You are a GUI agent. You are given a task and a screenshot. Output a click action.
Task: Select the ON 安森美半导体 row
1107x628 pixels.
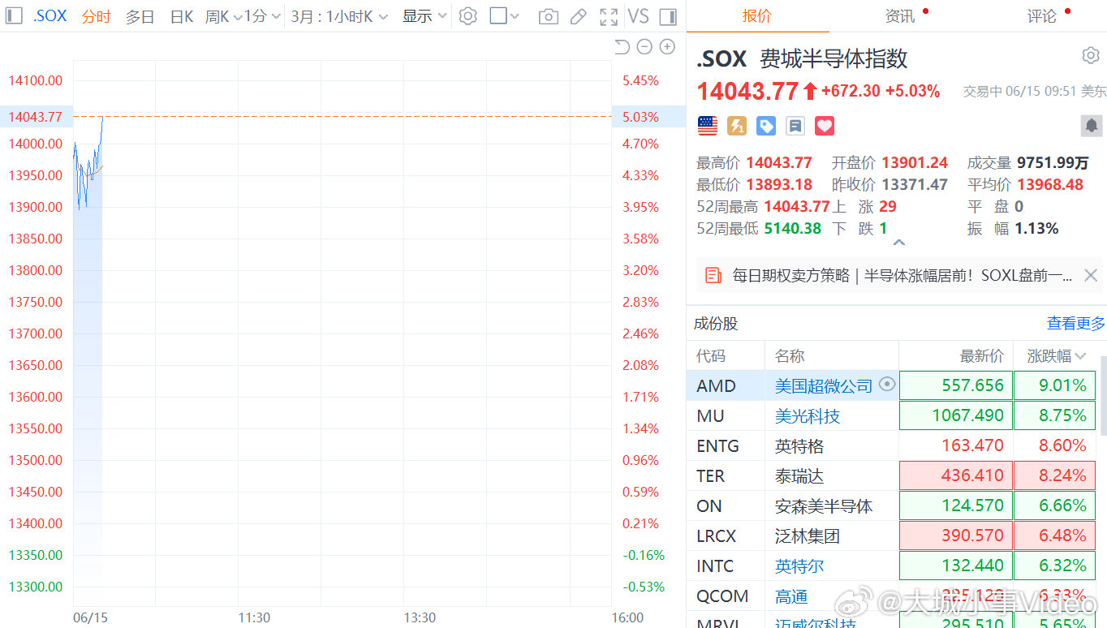pos(892,505)
